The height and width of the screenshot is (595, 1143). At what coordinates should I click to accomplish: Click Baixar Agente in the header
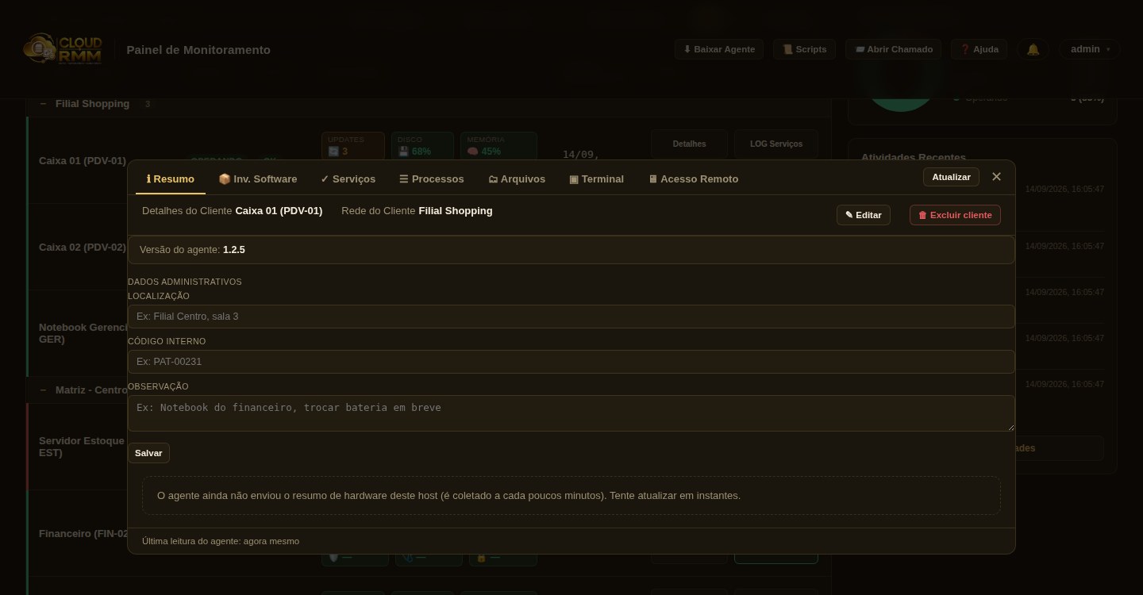coord(719,49)
